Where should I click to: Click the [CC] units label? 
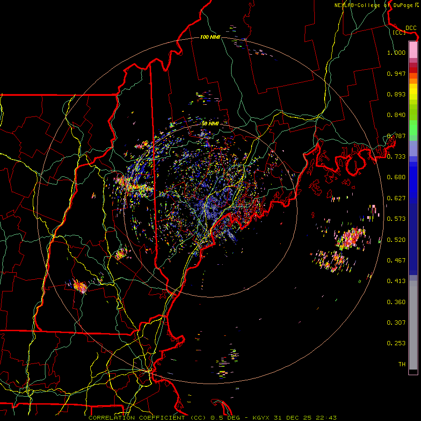tap(399, 32)
